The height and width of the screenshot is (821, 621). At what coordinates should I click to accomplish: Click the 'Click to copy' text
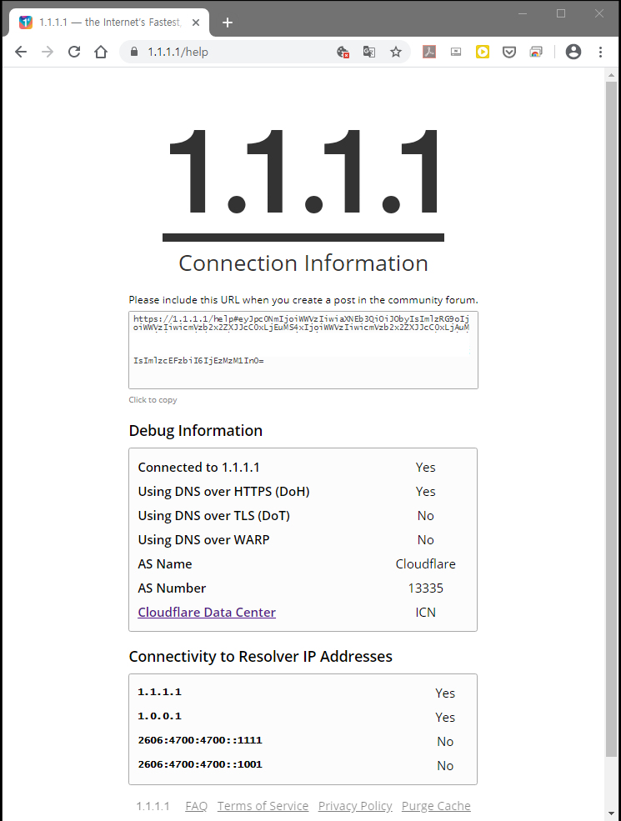point(153,399)
